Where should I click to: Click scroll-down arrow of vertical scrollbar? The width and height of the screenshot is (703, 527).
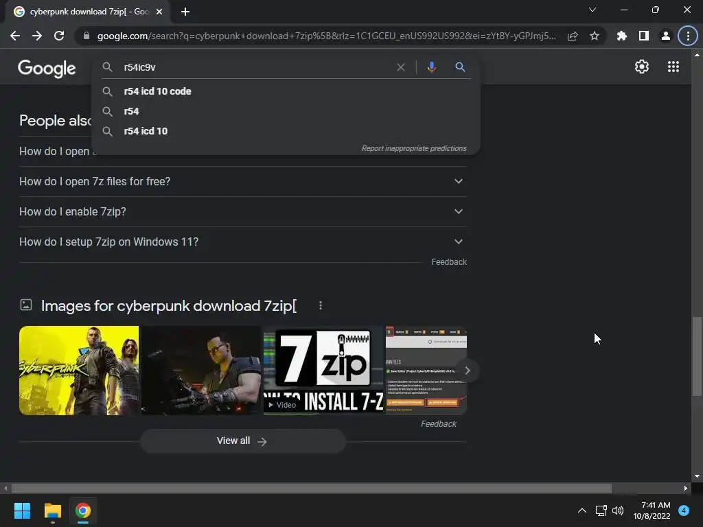[696, 476]
